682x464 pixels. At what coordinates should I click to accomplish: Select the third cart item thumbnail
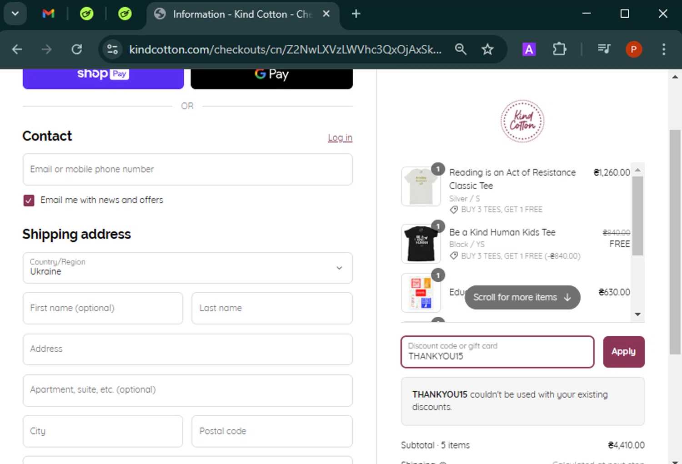coord(421,293)
